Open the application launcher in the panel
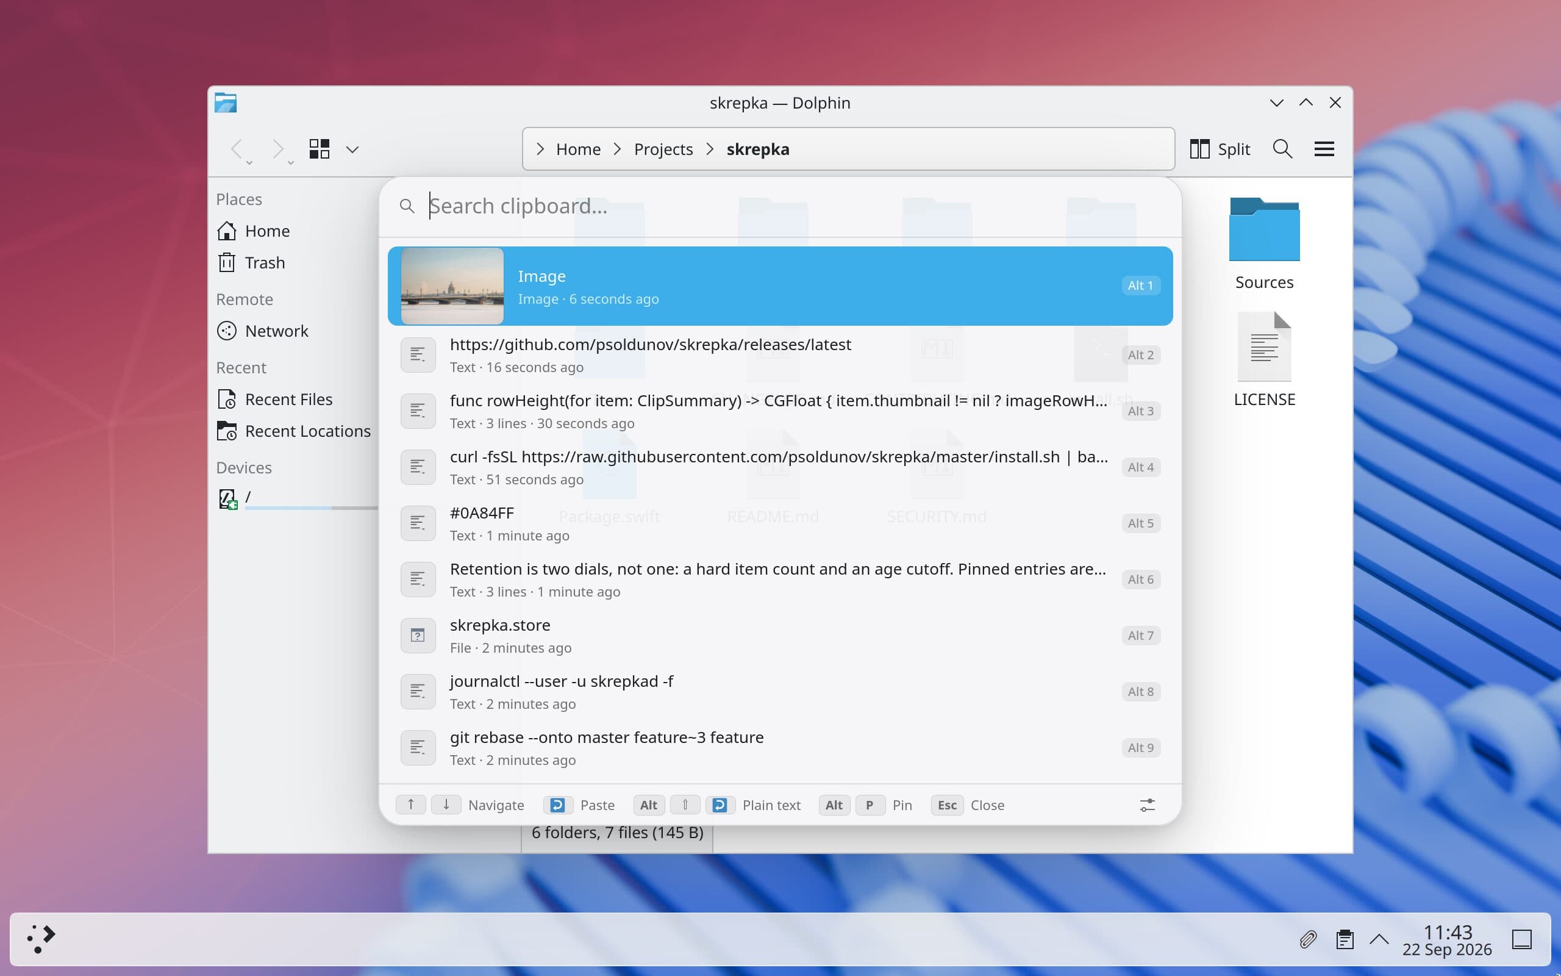Screen dimensions: 1561x976 pyautogui.click(x=41, y=939)
